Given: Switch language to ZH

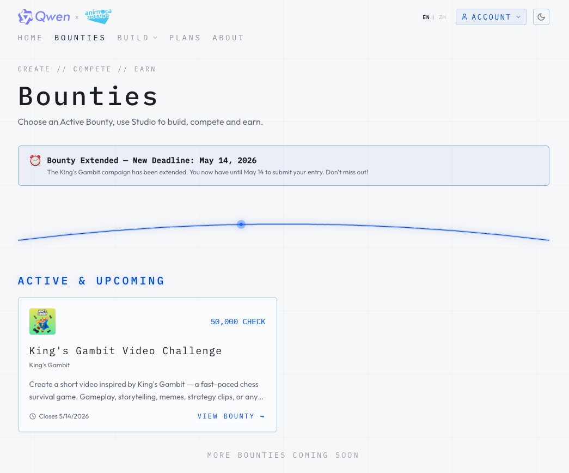Looking at the screenshot, I should [442, 17].
